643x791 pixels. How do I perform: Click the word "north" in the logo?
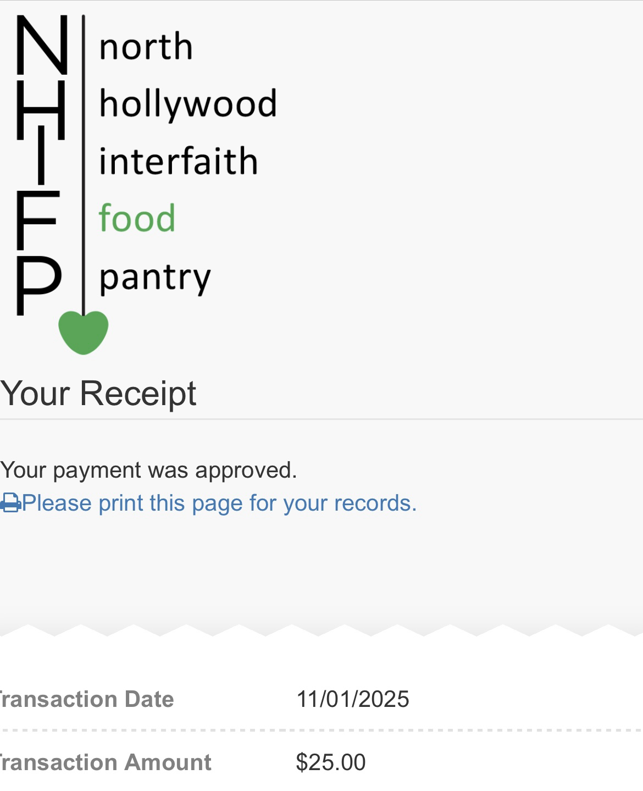click(146, 46)
